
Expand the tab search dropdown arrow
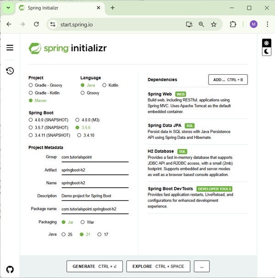click(x=8, y=8)
